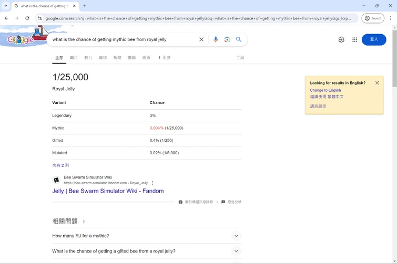Viewport: 397px width, 264px height.
Task: Expand 'chance of getting a gifted bee' question
Action: (x=147, y=251)
